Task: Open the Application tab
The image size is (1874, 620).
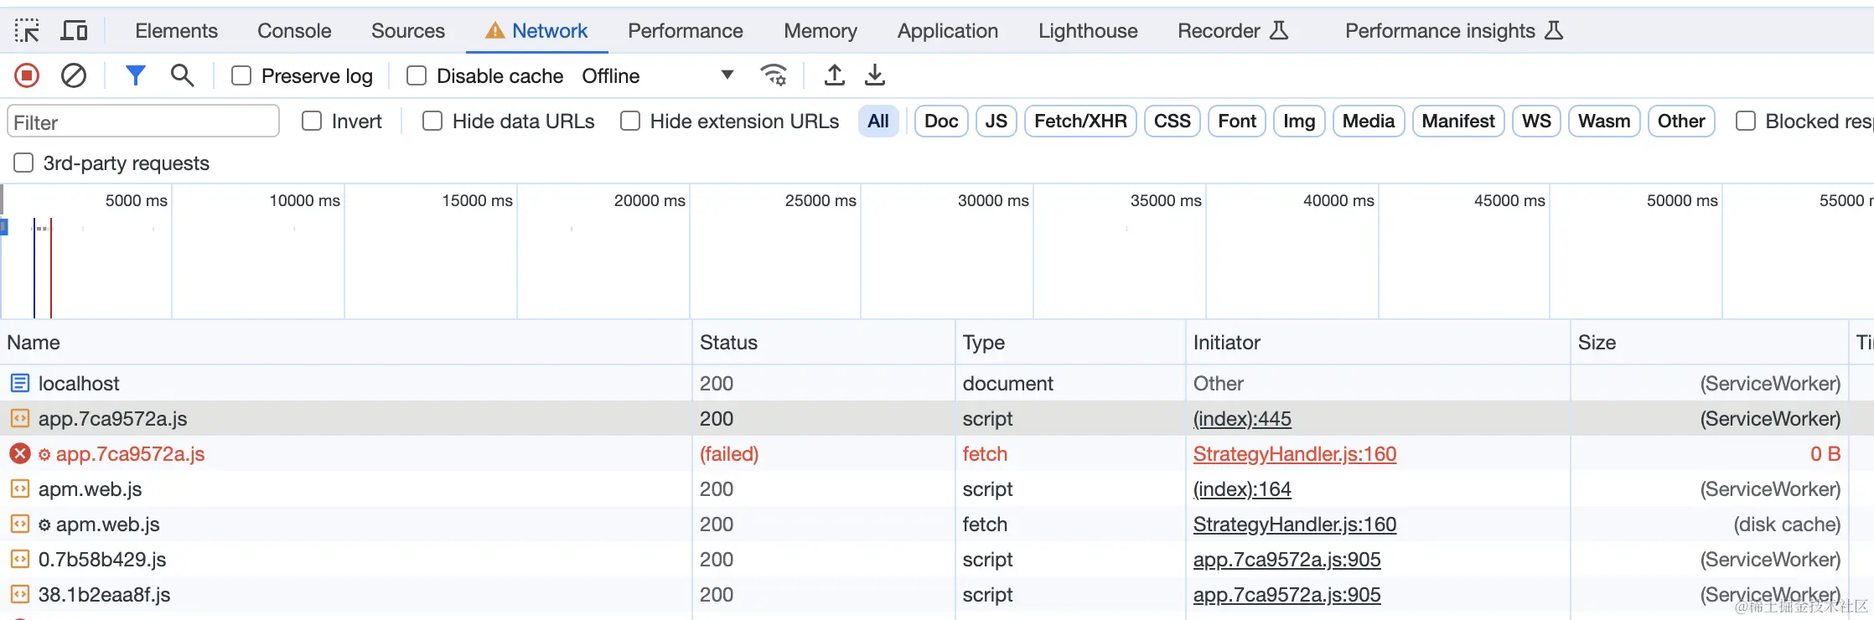Action: pyautogui.click(x=948, y=31)
